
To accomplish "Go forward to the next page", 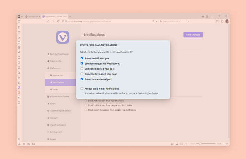I will tap(53, 21).
